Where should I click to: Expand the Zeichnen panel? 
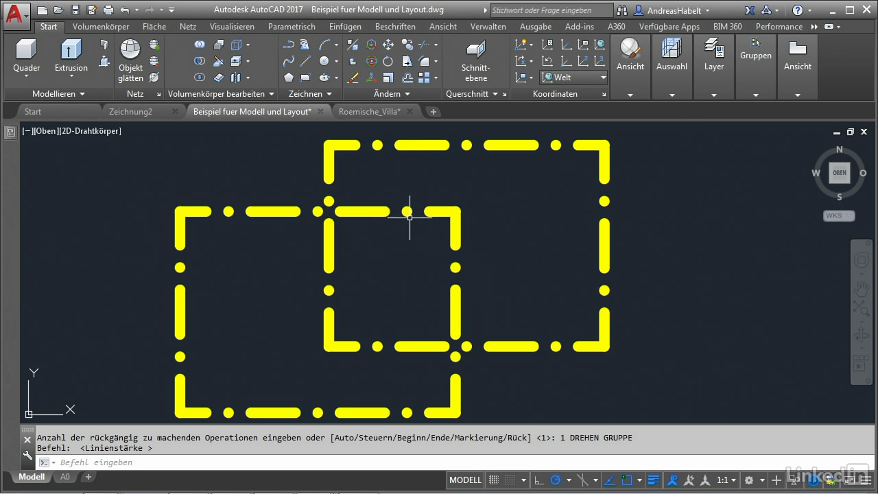tap(310, 94)
